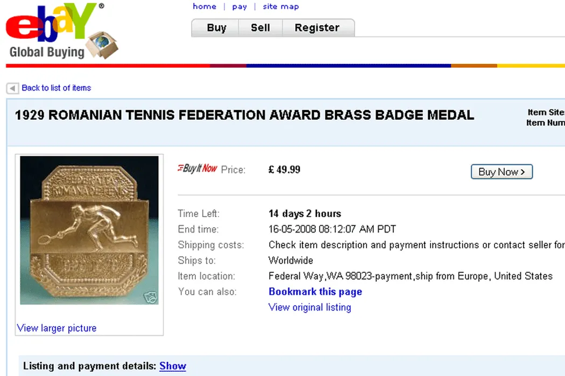This screenshot has height=376, width=565.
Task: Click the enlarge icon in the medal photo corner
Action: (149, 297)
